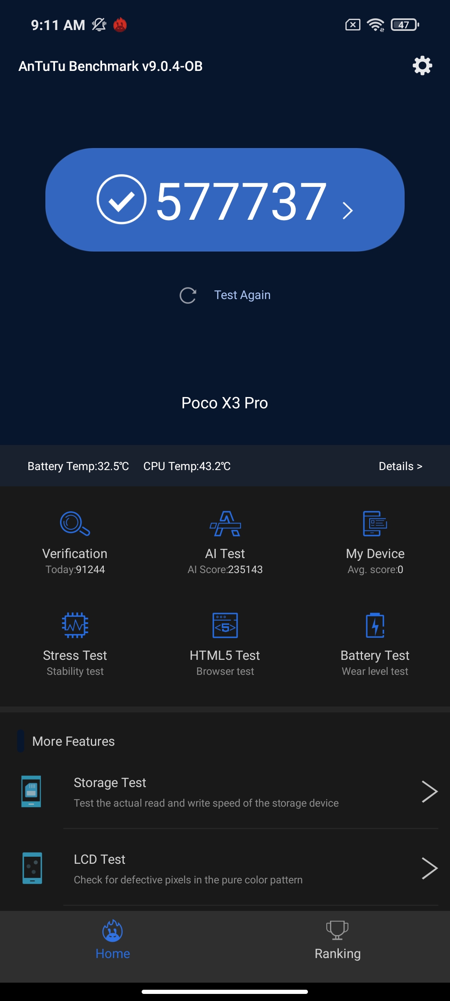The height and width of the screenshot is (1001, 450).
Task: Open score breakdown via 577737 arrow
Action: (x=347, y=210)
